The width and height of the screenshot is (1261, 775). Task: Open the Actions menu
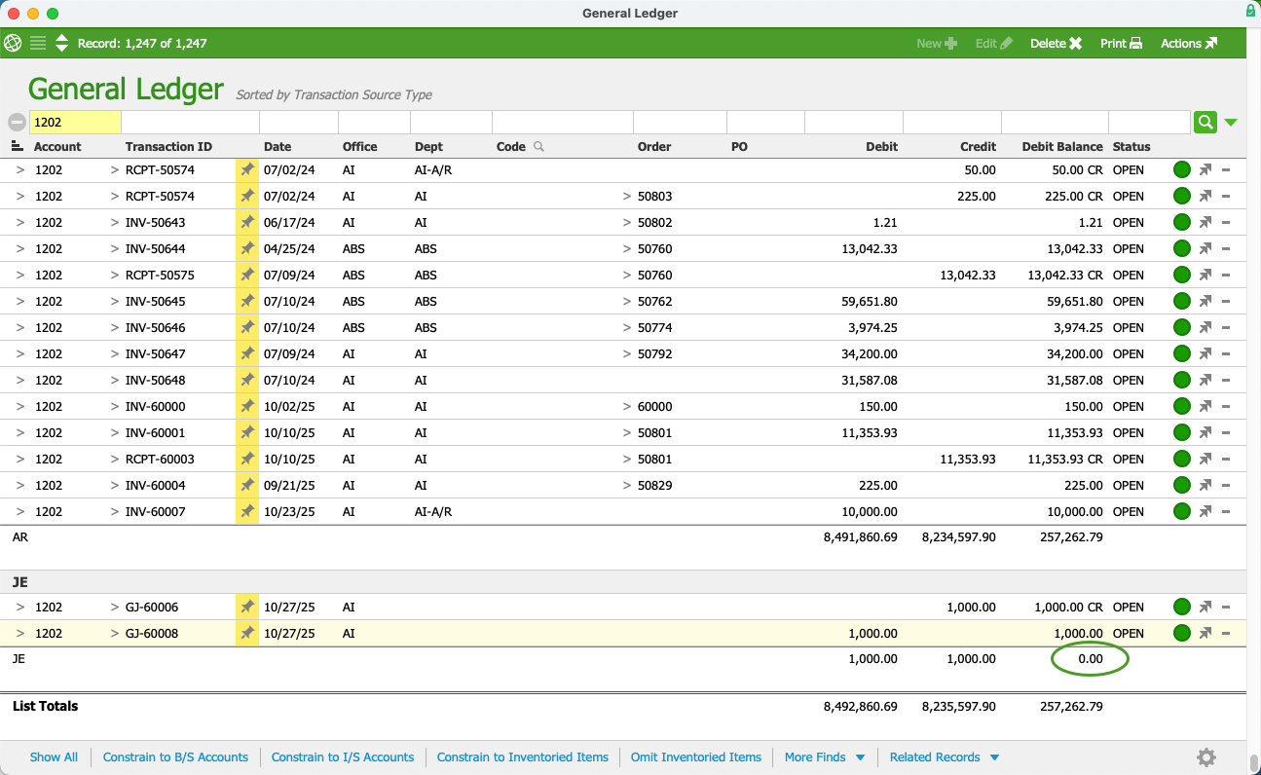pos(1188,43)
